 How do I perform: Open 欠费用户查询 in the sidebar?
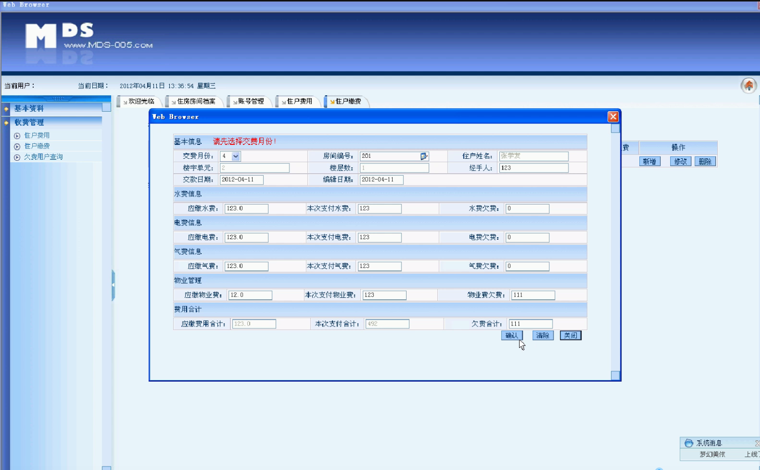pos(43,157)
